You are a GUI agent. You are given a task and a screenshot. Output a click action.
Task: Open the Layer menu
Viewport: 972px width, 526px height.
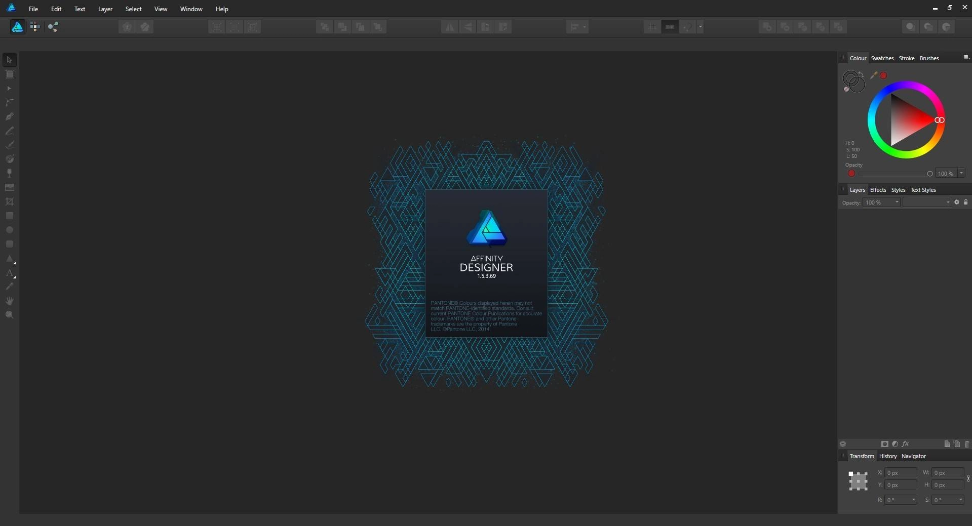click(x=105, y=9)
